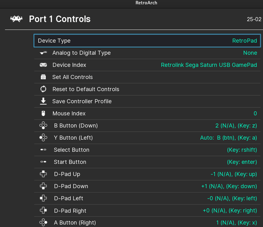Click the B Button (Down) icon
Image resolution: width=263 pixels, height=227 pixels.
pyautogui.click(x=43, y=126)
